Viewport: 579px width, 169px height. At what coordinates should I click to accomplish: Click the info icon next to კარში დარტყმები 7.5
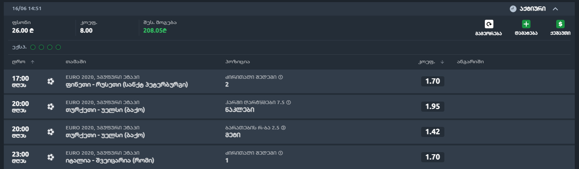pos(289,102)
